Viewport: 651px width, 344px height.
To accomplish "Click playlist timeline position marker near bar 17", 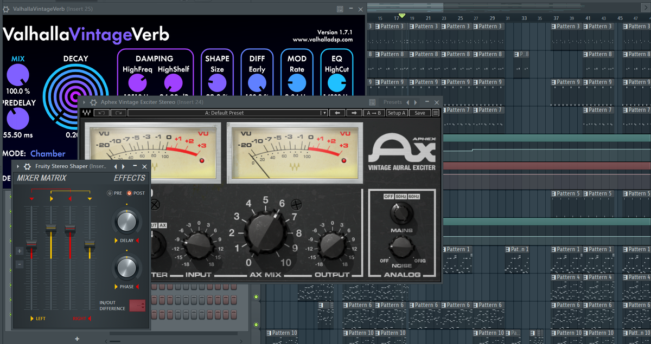I will coord(402,16).
